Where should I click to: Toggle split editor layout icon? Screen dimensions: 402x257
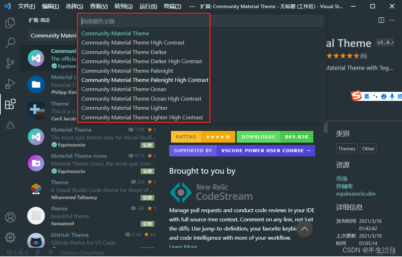[381, 20]
